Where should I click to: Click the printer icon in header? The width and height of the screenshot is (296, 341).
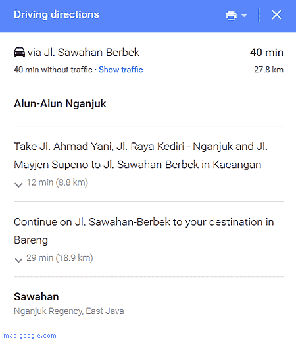(x=231, y=15)
